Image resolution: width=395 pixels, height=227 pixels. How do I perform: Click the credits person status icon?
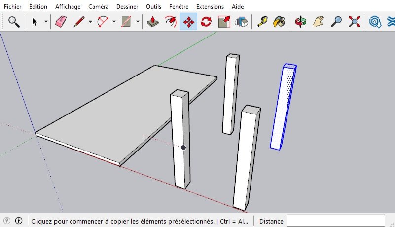(x=19, y=221)
